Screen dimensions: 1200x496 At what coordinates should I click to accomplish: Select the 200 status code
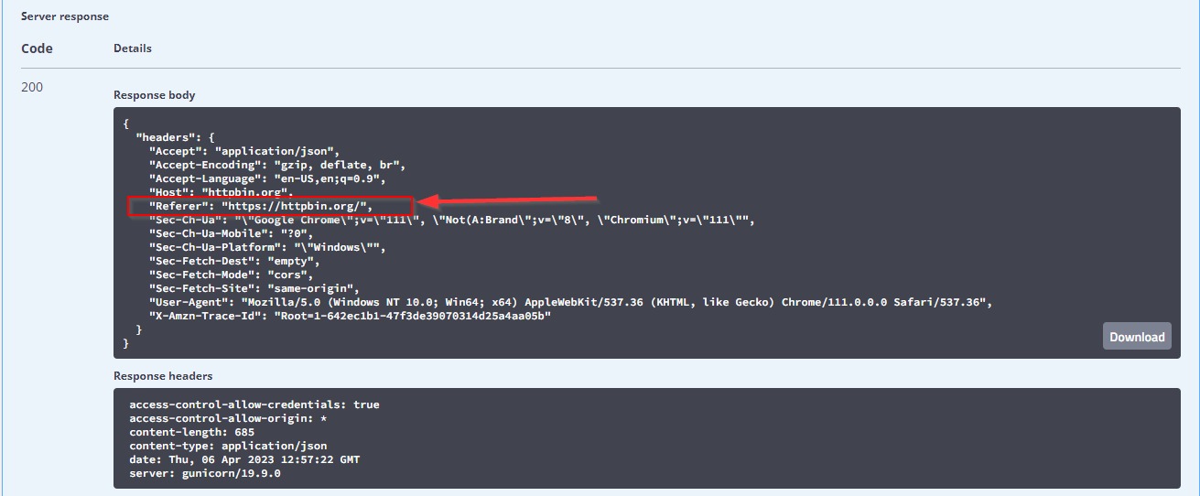(x=32, y=87)
